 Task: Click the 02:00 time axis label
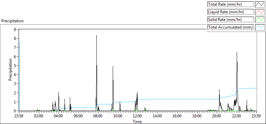(39, 116)
